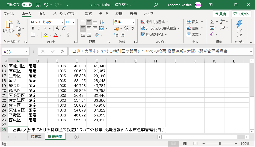Viewport: 255px width, 147px height.
Task: Click the 共有 button
Action: 221,14
